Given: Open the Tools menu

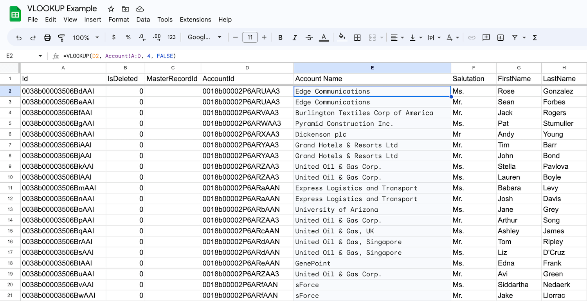Looking at the screenshot, I should click(165, 20).
